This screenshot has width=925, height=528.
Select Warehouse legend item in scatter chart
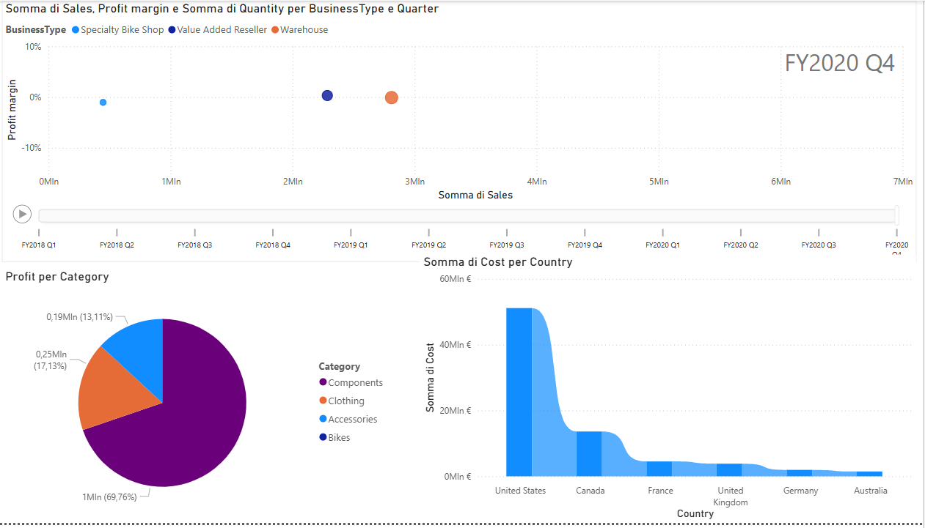click(x=304, y=30)
